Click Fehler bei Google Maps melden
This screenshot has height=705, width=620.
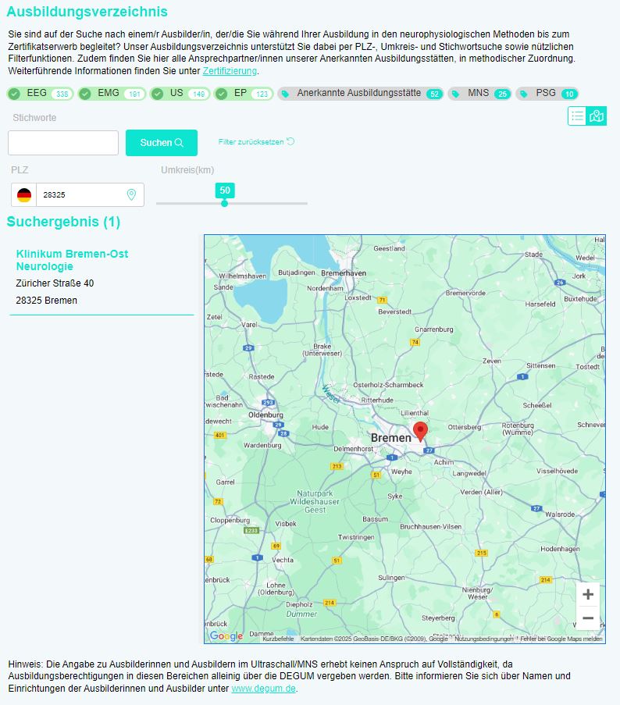point(561,639)
